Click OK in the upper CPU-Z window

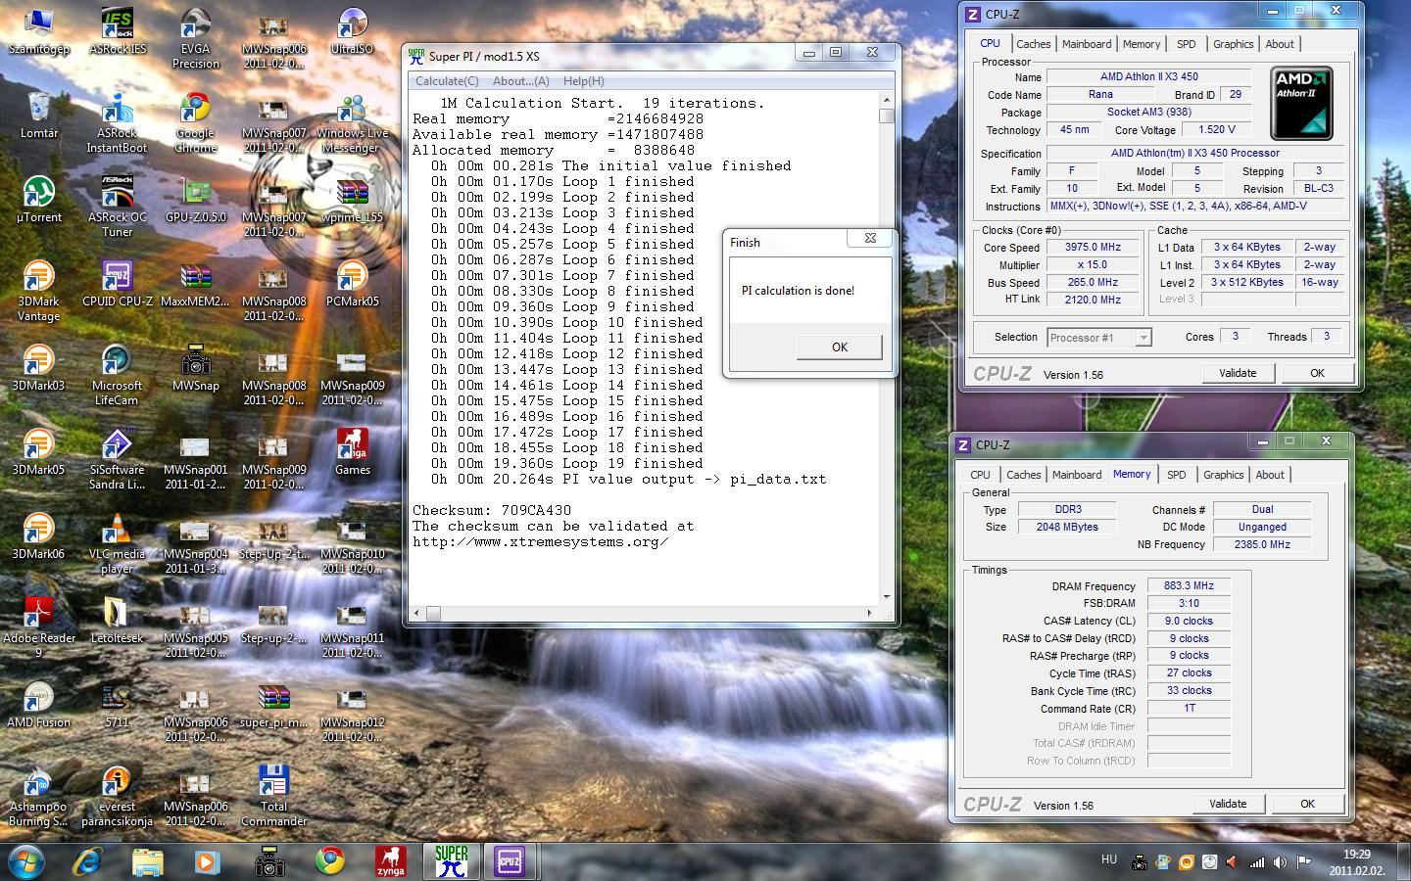(x=1317, y=373)
